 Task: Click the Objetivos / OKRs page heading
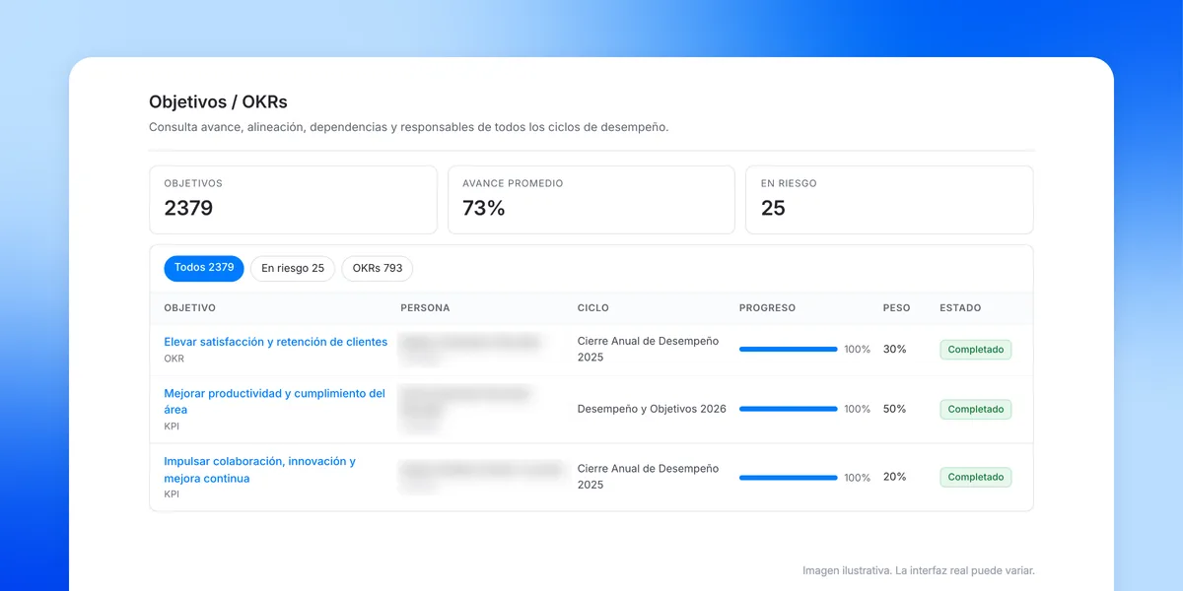point(218,102)
